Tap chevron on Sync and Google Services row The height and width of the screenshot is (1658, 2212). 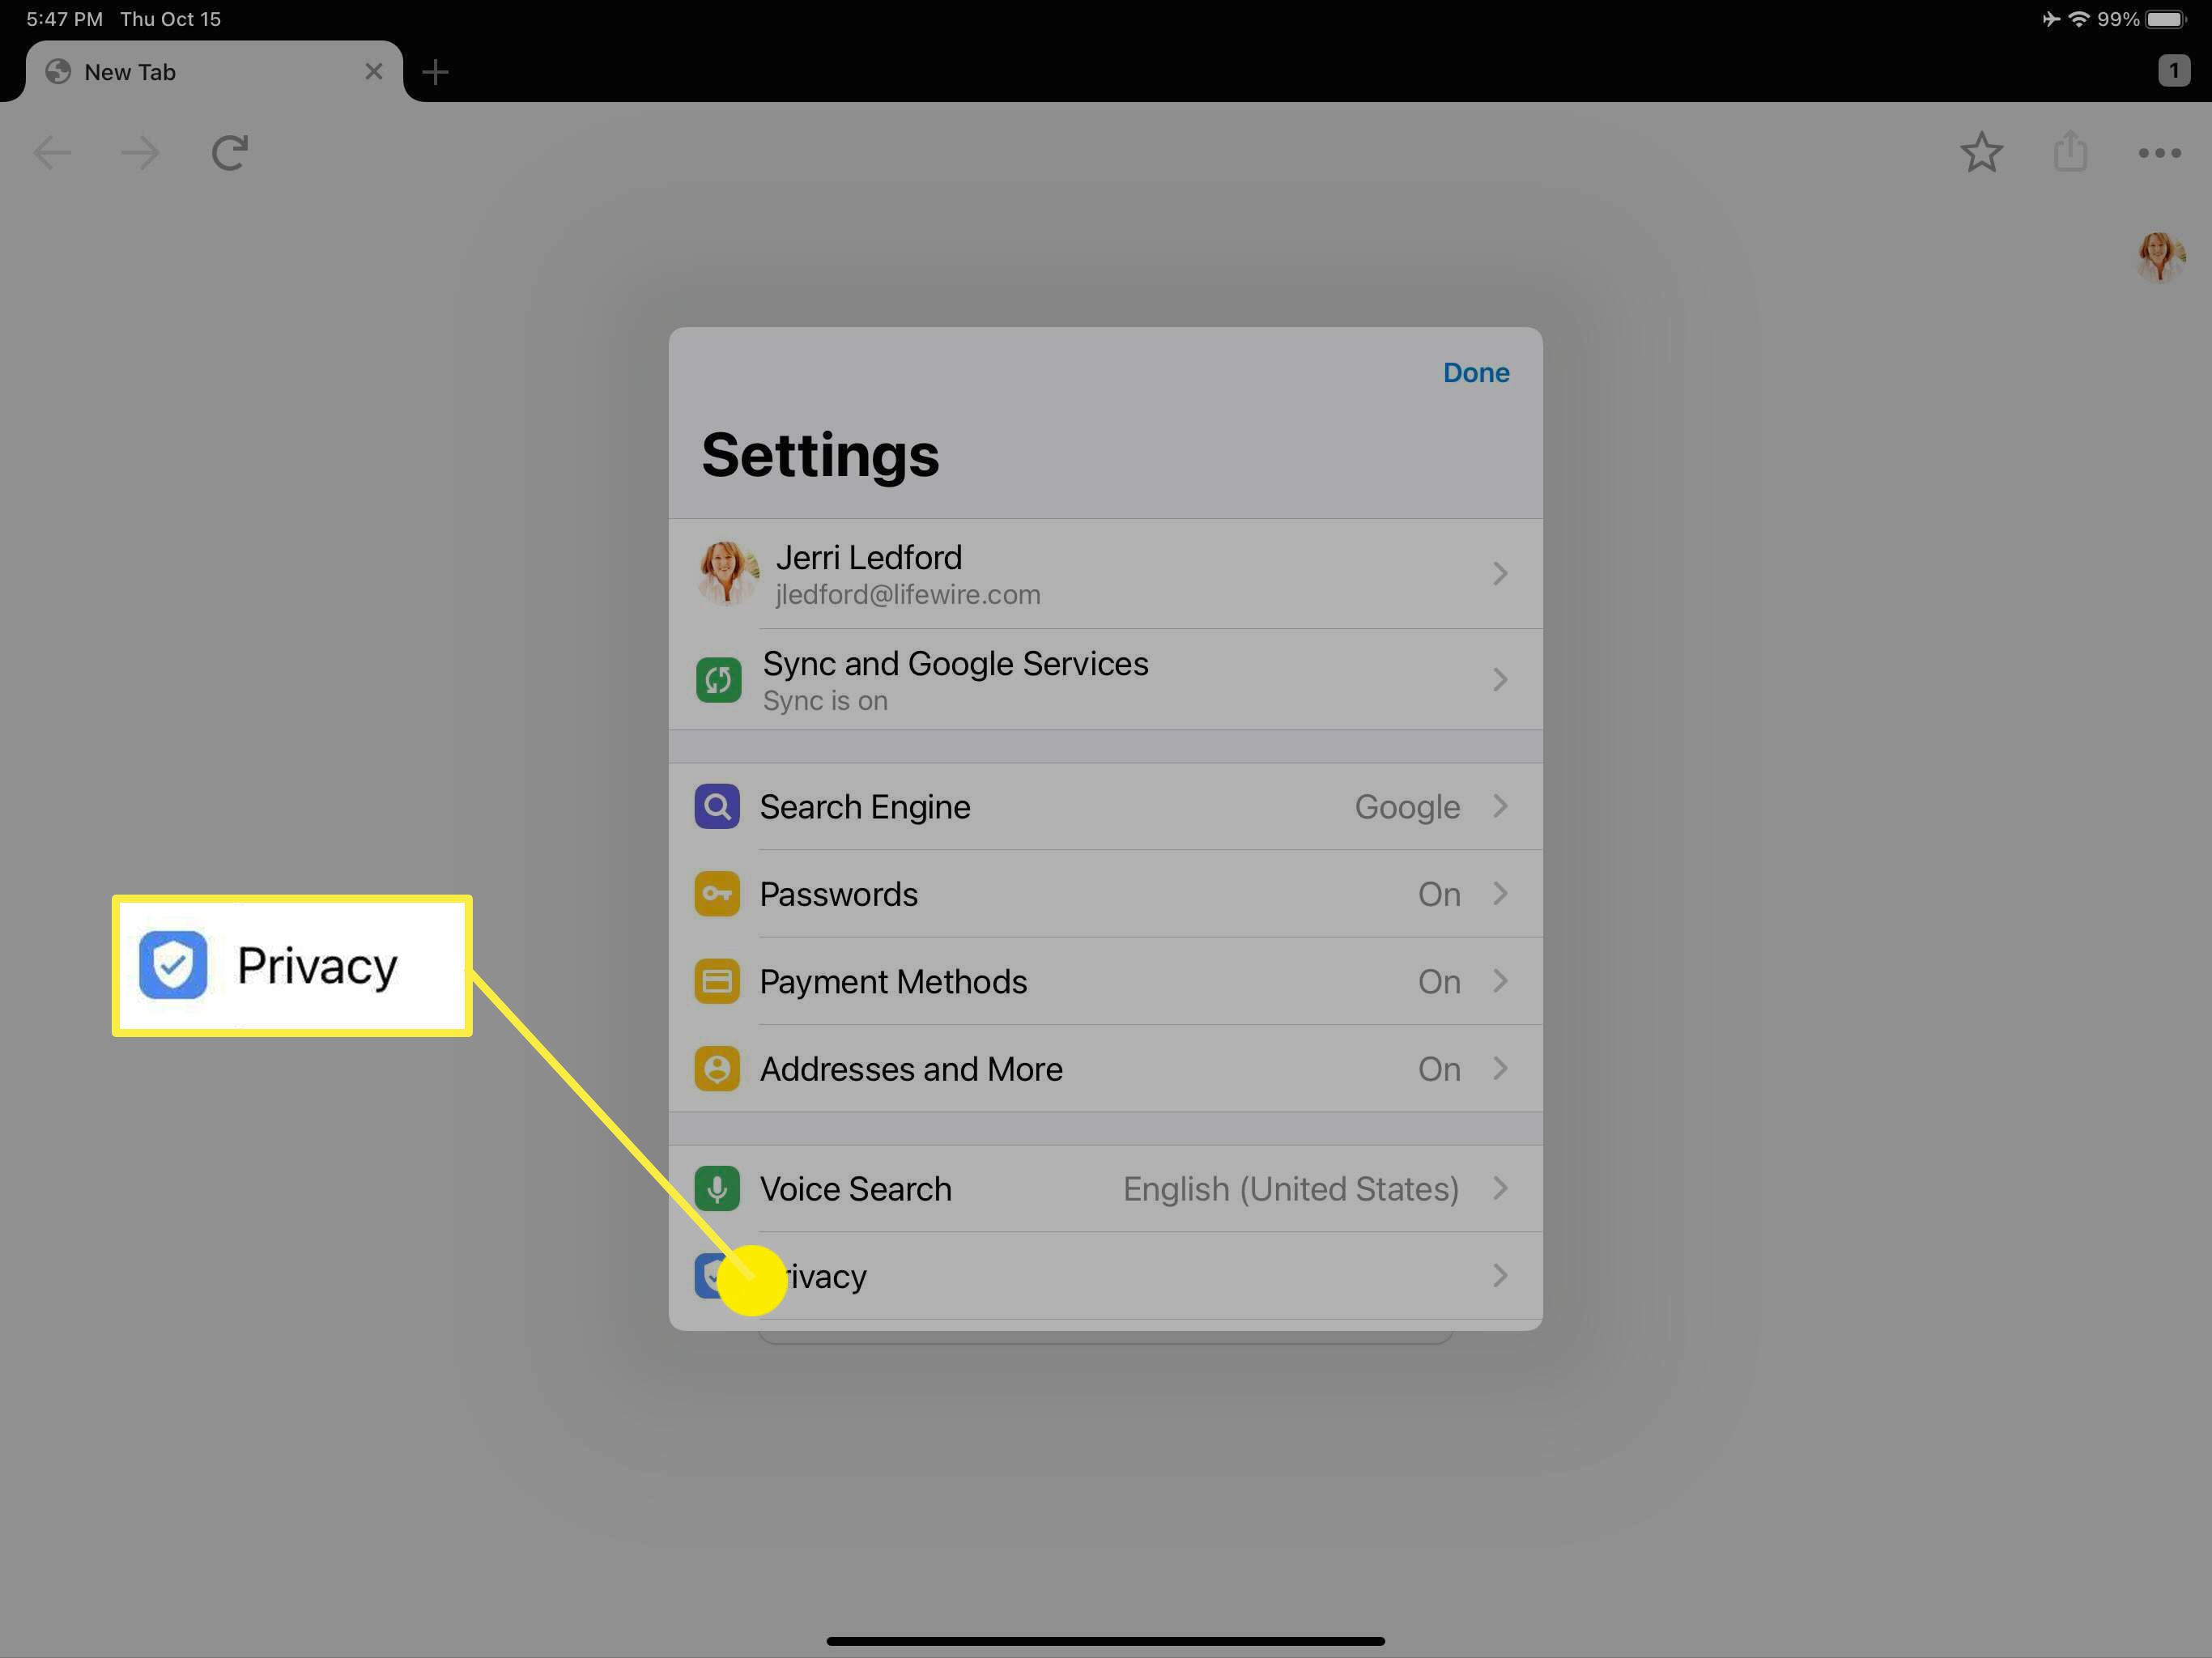click(x=1500, y=680)
